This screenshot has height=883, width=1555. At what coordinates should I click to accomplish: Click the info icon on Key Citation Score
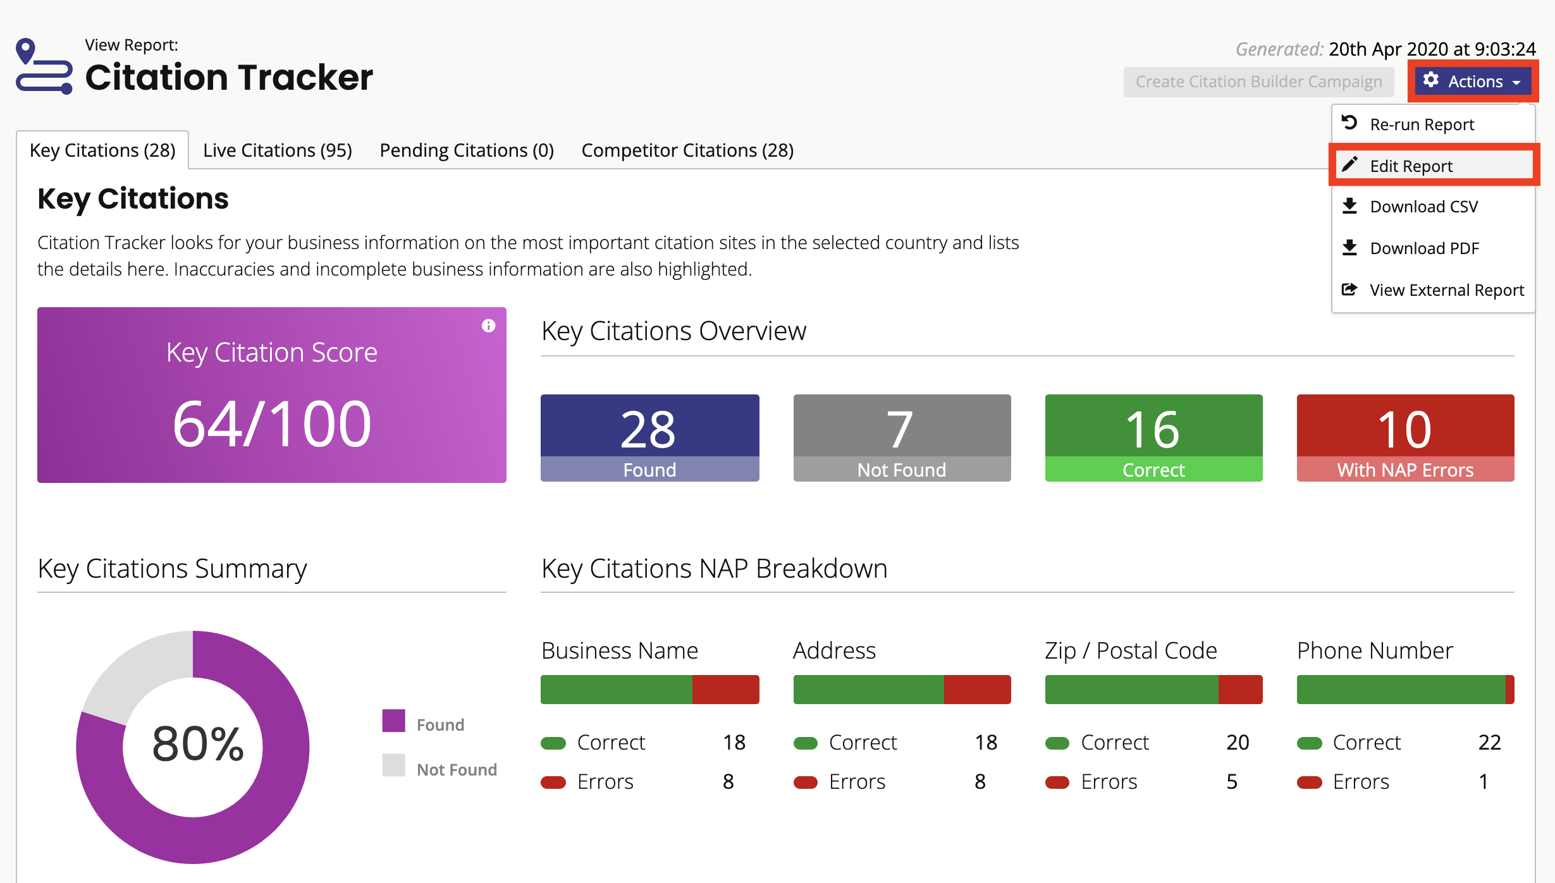(x=488, y=326)
